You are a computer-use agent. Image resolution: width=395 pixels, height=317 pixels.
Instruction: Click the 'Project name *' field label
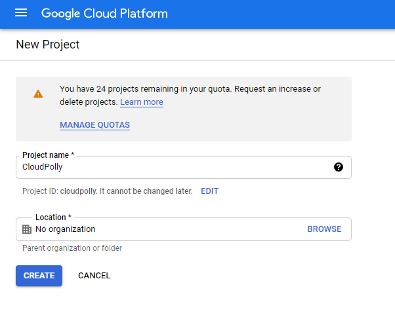point(48,155)
